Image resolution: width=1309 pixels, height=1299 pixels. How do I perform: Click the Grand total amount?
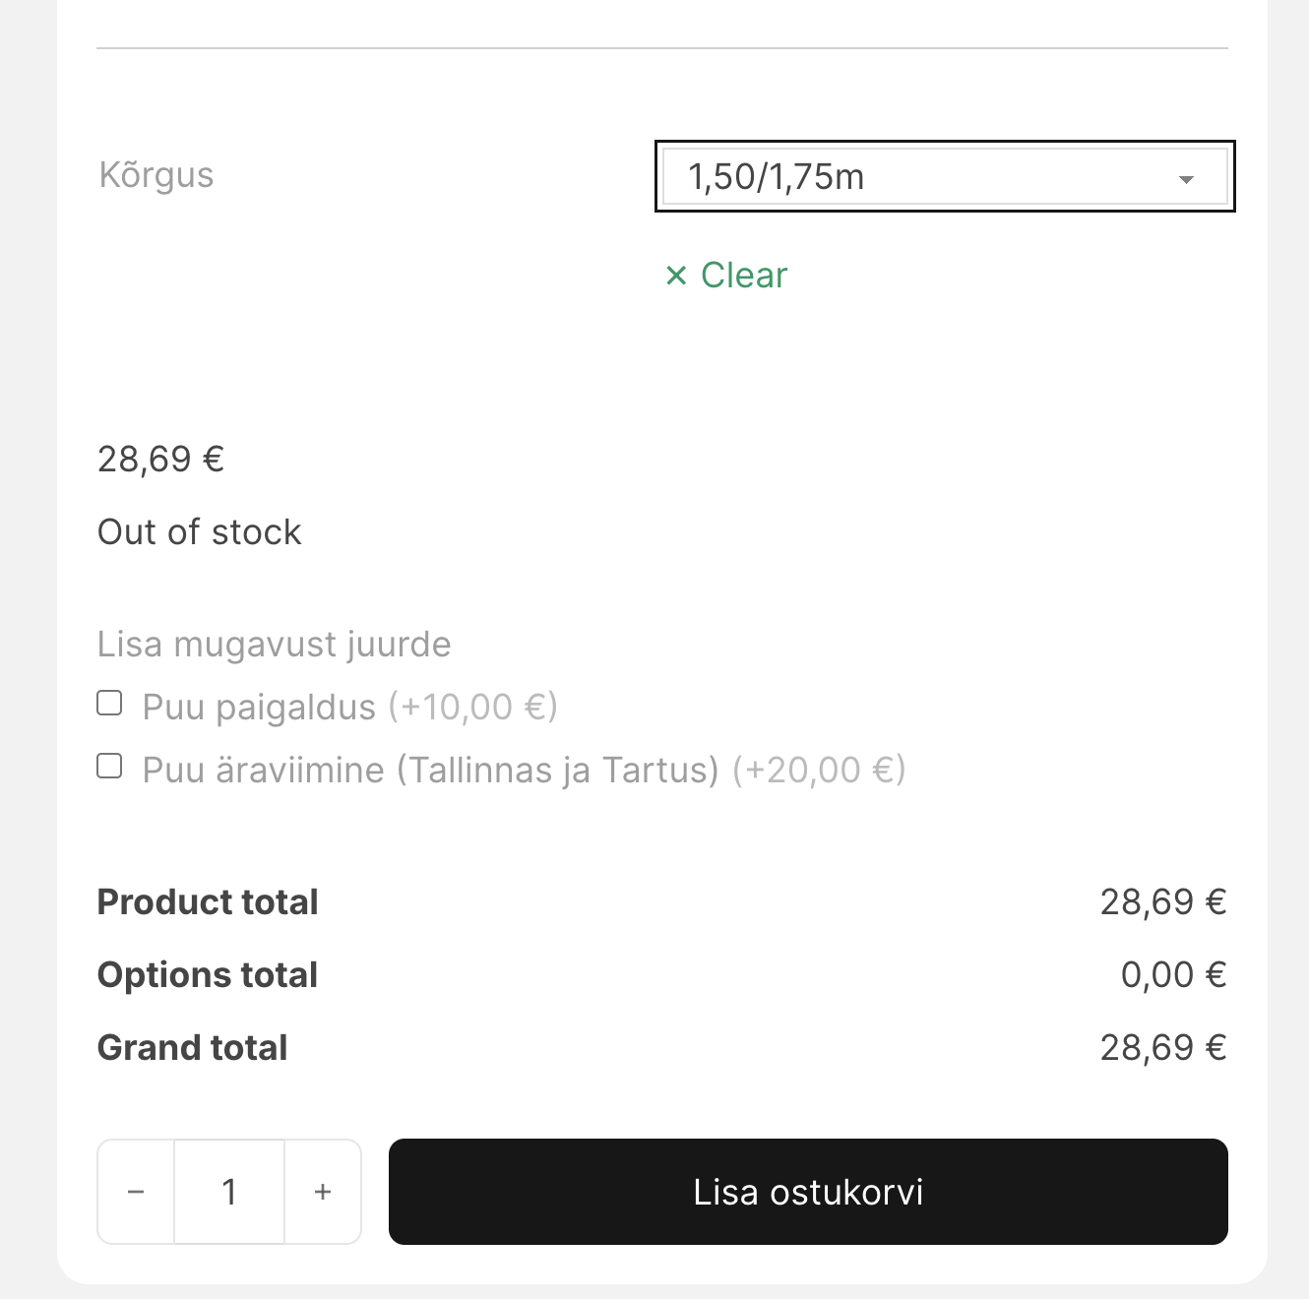(x=1162, y=1048)
